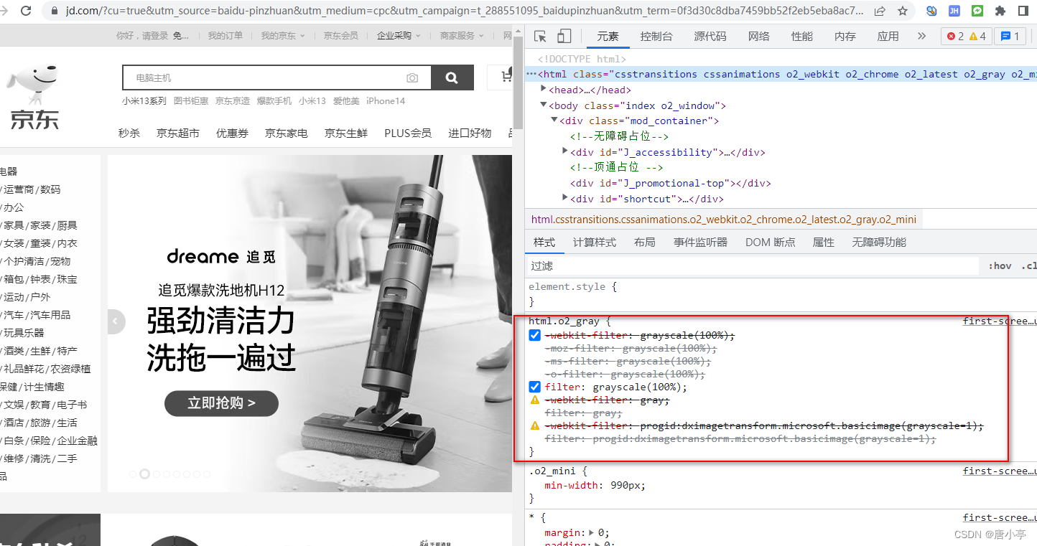Click the padlock site info icon
Image resolution: width=1037 pixels, height=546 pixels.
tap(55, 11)
